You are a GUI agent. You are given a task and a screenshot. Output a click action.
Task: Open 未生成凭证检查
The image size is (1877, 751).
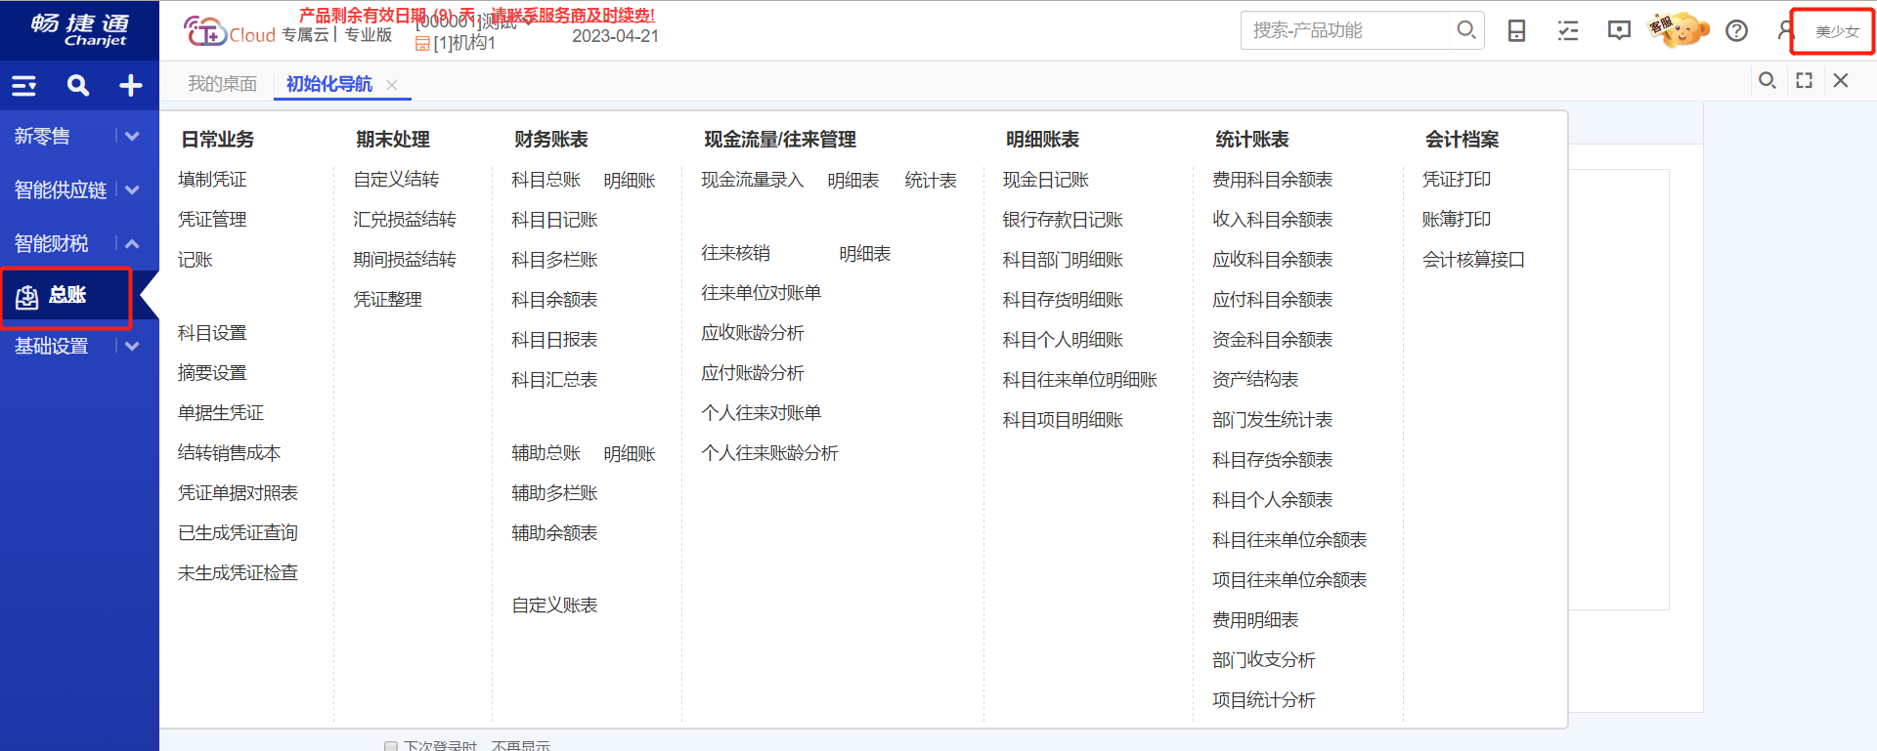click(238, 573)
